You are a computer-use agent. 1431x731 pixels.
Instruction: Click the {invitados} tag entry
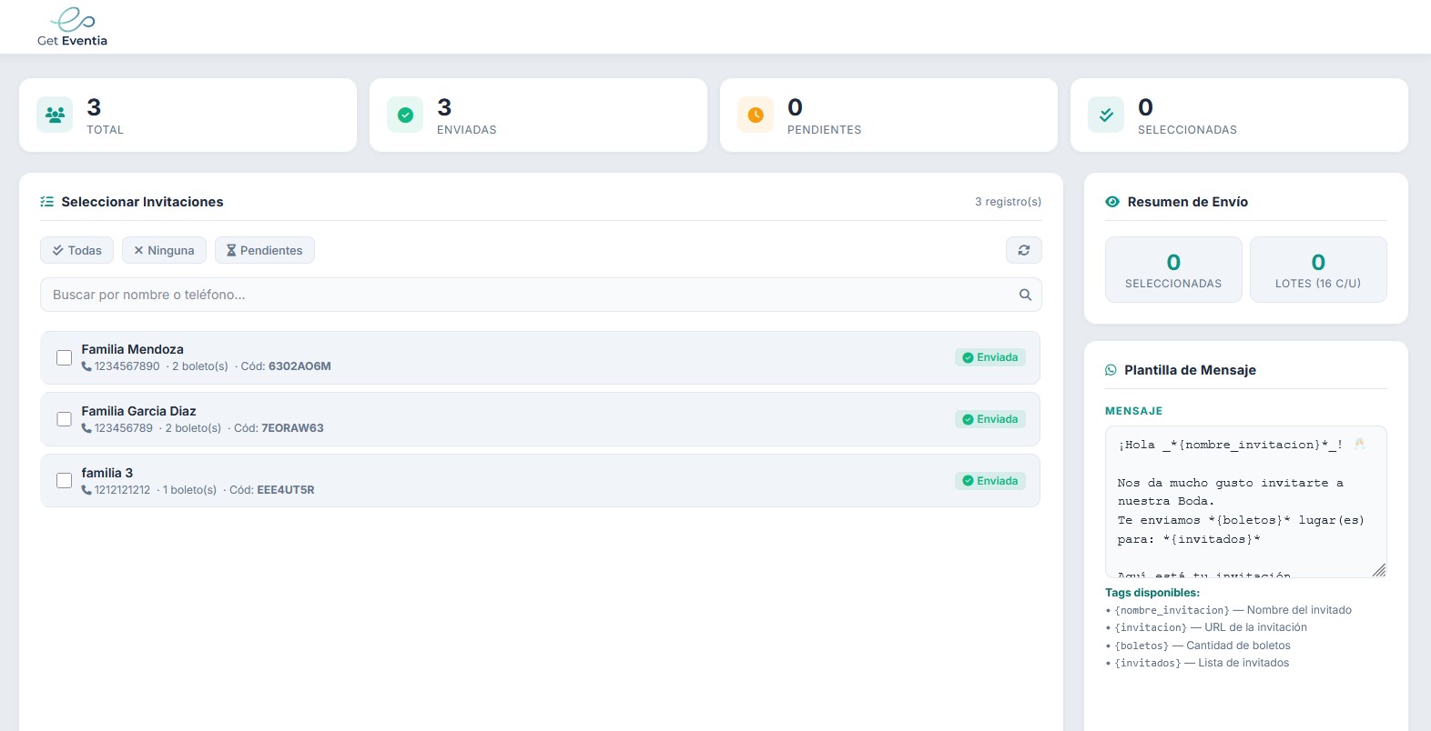[x=1197, y=663]
